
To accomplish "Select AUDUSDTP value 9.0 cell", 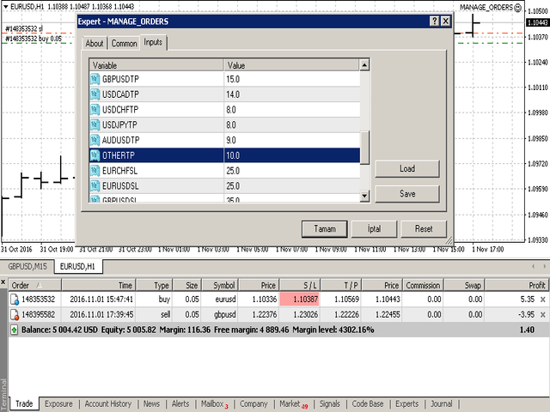I will point(292,140).
